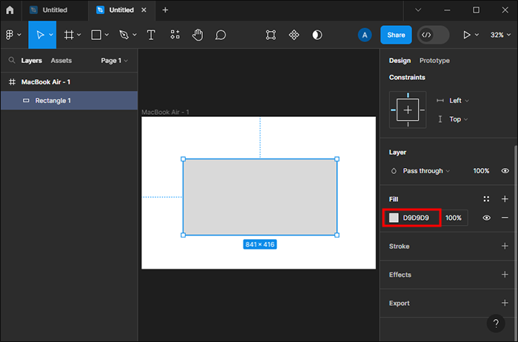Image resolution: width=518 pixels, height=342 pixels.
Task: Switch to the Prototype tab
Action: [x=434, y=61]
